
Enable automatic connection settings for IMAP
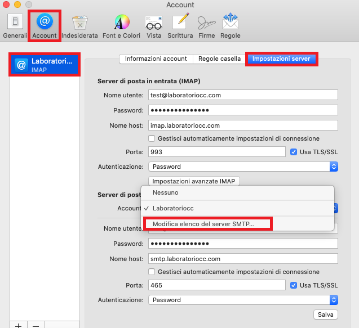[x=152, y=138]
